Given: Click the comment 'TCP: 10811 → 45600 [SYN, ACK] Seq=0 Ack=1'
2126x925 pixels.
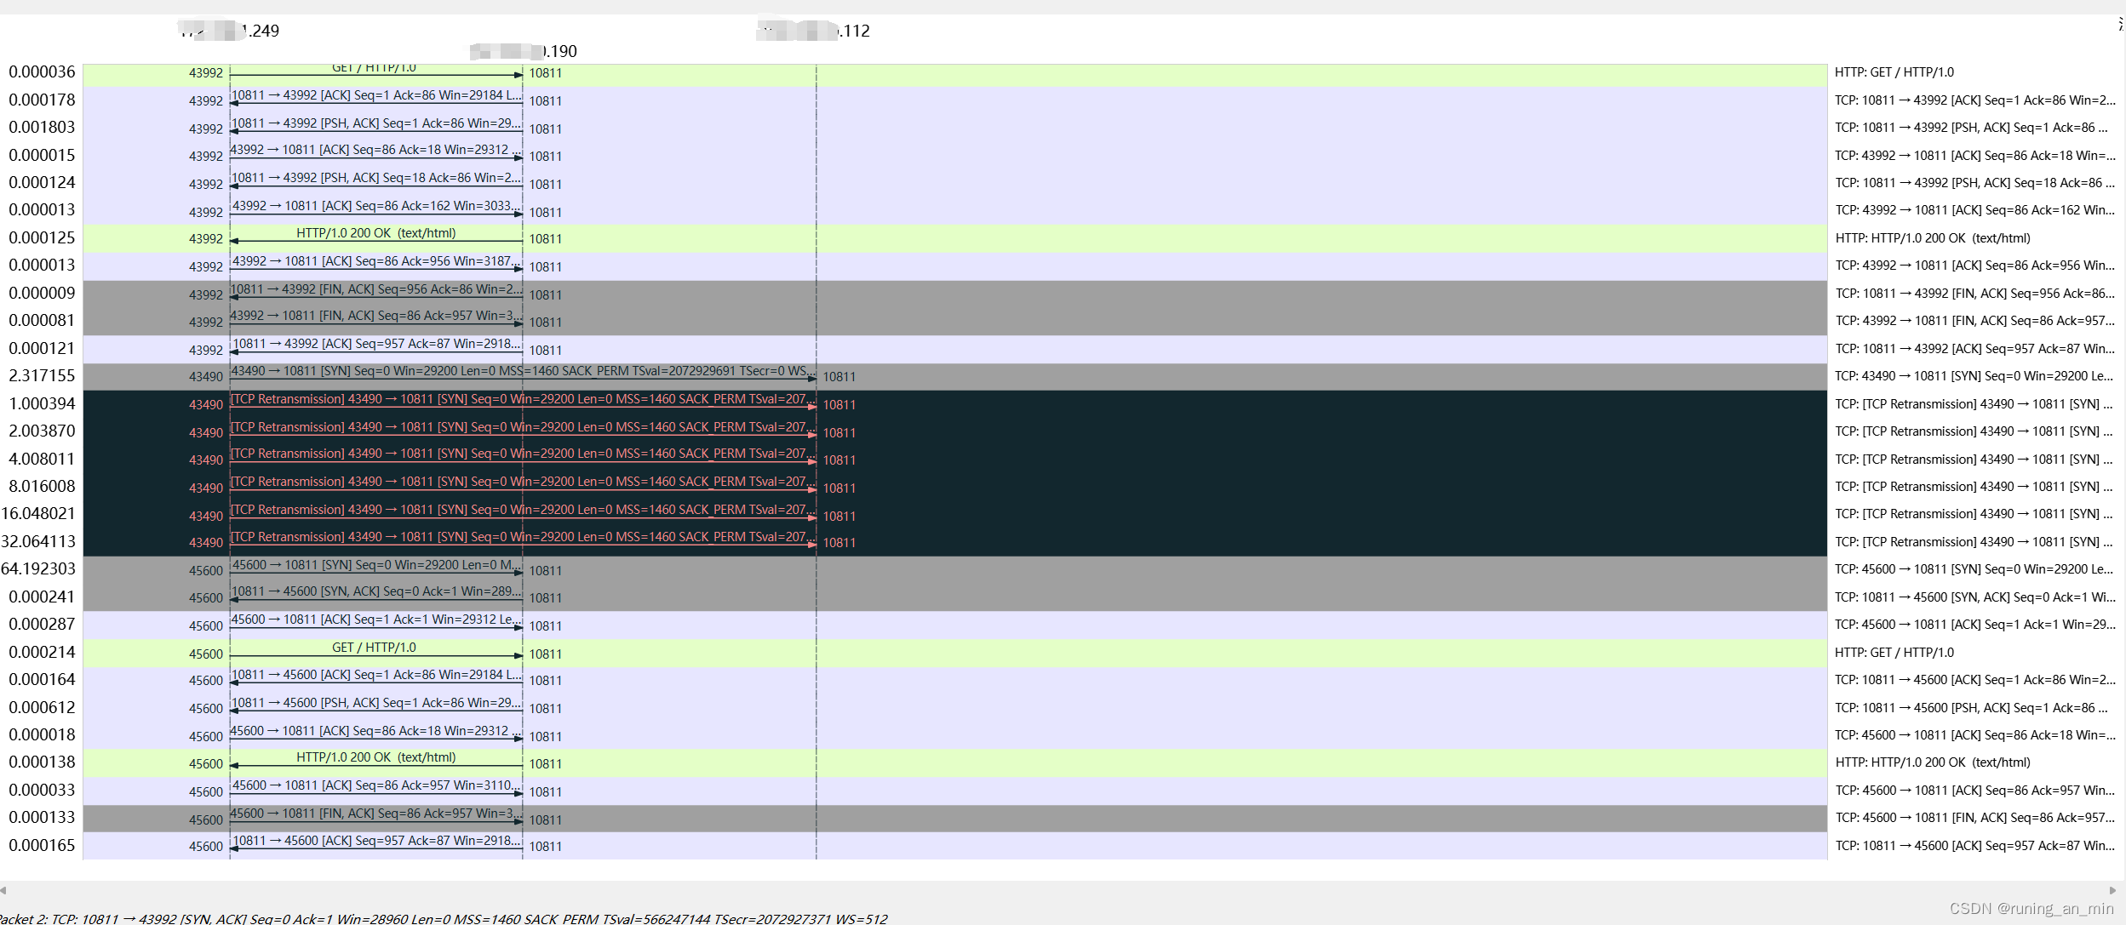Looking at the screenshot, I should 1974,597.
